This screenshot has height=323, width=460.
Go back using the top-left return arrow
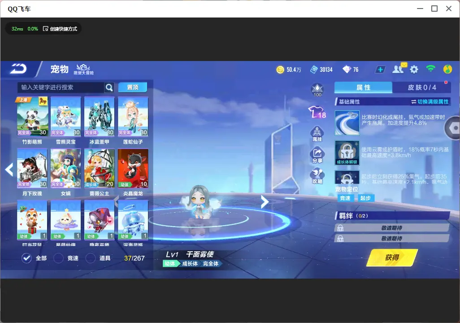click(x=18, y=69)
